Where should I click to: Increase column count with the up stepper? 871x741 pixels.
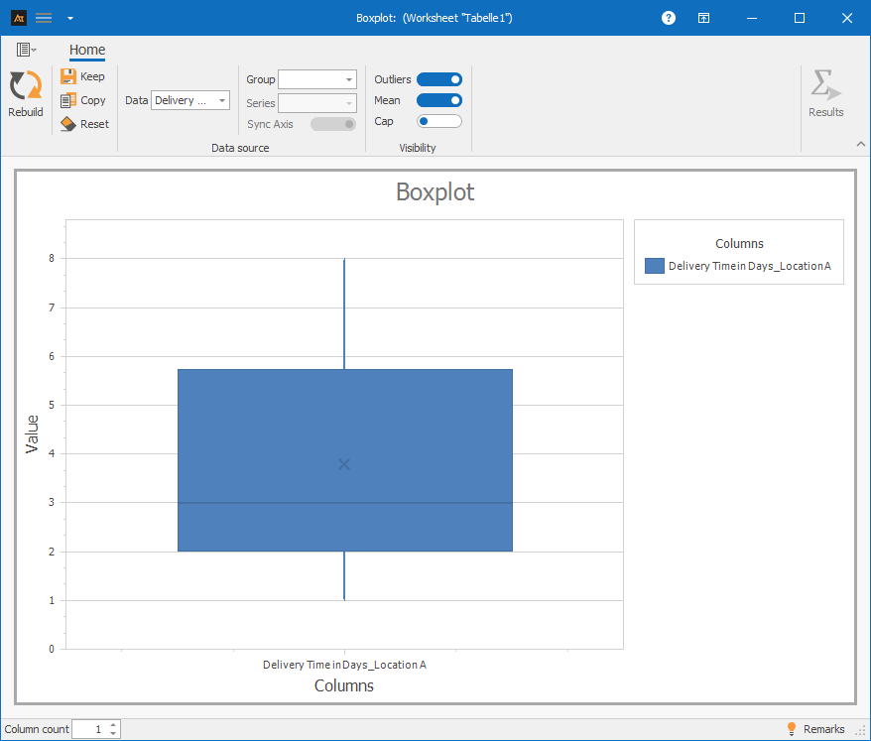(x=113, y=725)
